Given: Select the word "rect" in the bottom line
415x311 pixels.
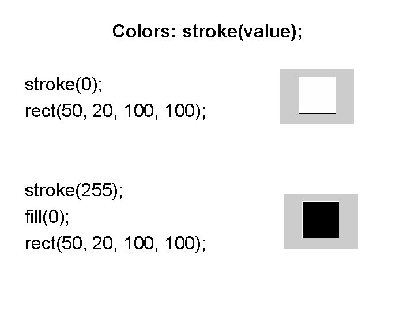Looking at the screenshot, I should [x=40, y=243].
